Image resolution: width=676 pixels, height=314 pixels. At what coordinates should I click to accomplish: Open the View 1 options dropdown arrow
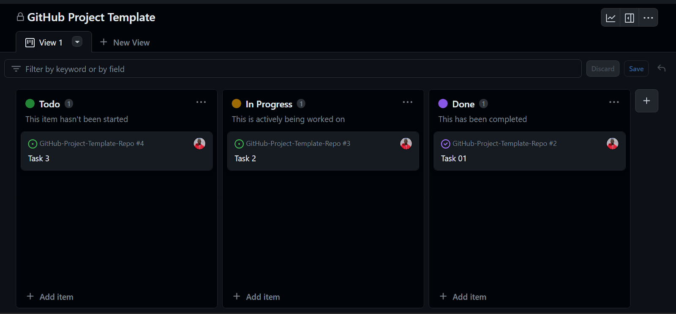point(77,42)
